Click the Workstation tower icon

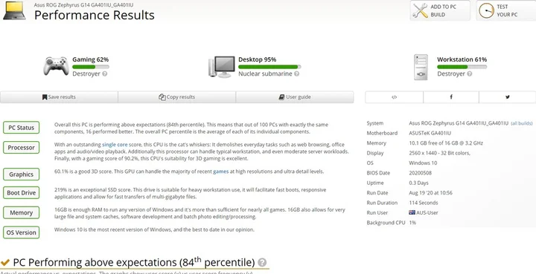421,67
